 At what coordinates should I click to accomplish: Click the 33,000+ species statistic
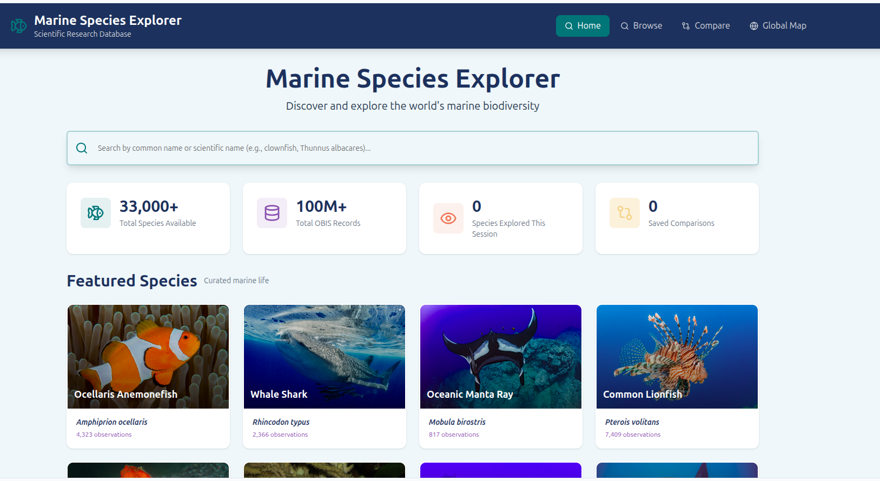pyautogui.click(x=149, y=206)
